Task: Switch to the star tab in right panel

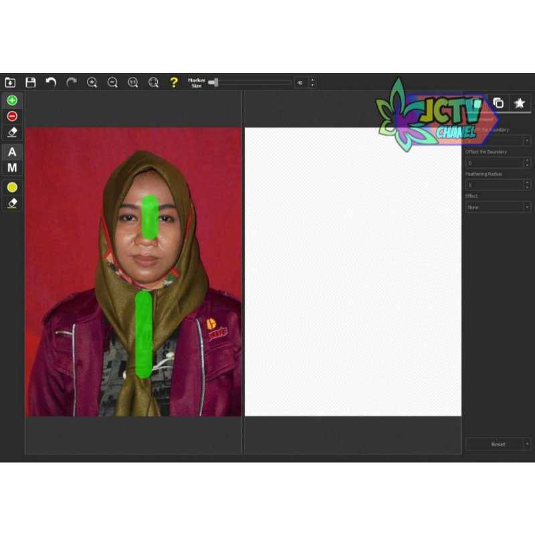Action: pyautogui.click(x=519, y=103)
